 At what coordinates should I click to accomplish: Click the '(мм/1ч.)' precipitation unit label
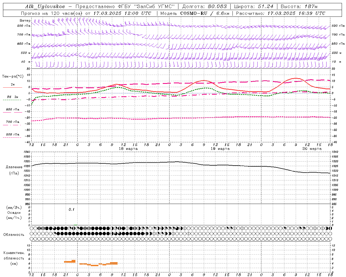tap(14, 218)
